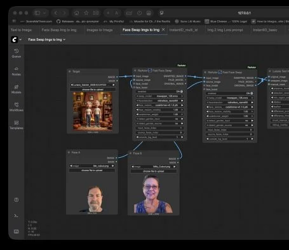
Task: Switch to the Face Swap Img to Img tab
Action: click(59, 30)
